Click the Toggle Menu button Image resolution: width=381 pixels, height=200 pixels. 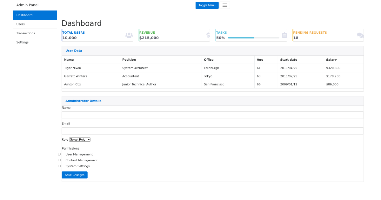(207, 5)
